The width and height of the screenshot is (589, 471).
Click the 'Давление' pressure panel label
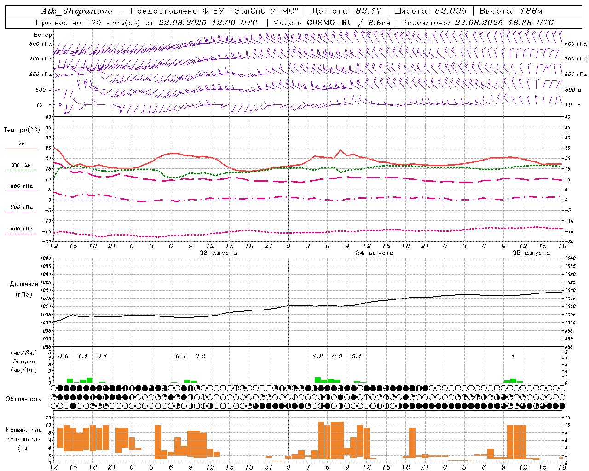click(x=24, y=284)
